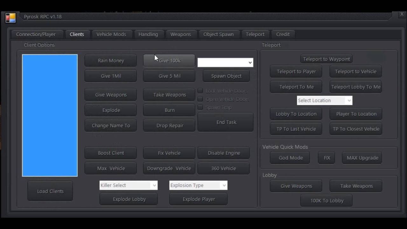The height and width of the screenshot is (229, 407).
Task: Click Teleport Lobby To Me button
Action: click(356, 87)
